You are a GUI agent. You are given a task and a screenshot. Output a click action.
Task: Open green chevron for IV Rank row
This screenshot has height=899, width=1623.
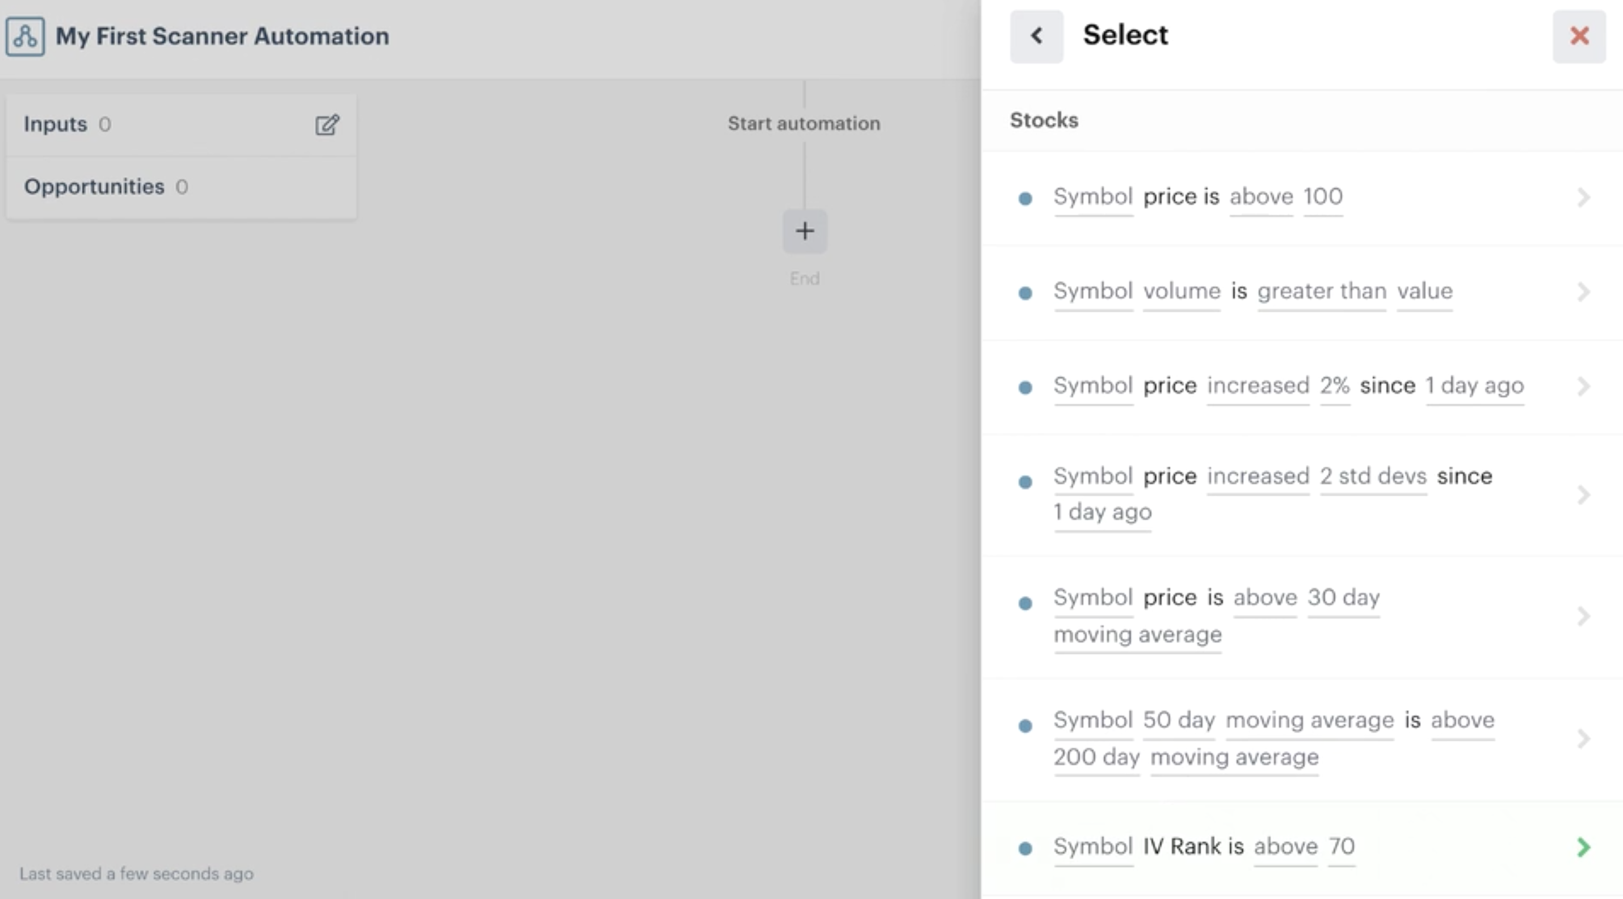click(1583, 847)
